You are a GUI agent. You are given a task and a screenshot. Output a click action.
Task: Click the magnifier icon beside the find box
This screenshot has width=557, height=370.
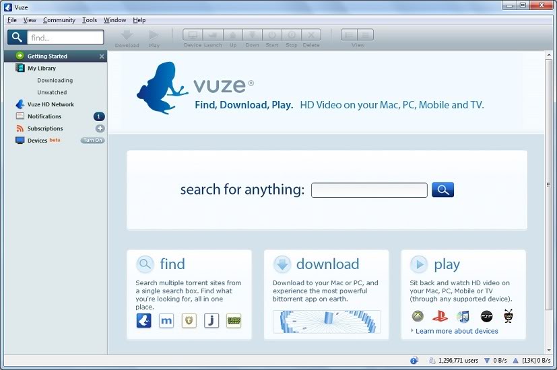click(17, 37)
